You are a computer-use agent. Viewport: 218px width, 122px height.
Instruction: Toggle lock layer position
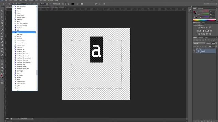coord(203,47)
